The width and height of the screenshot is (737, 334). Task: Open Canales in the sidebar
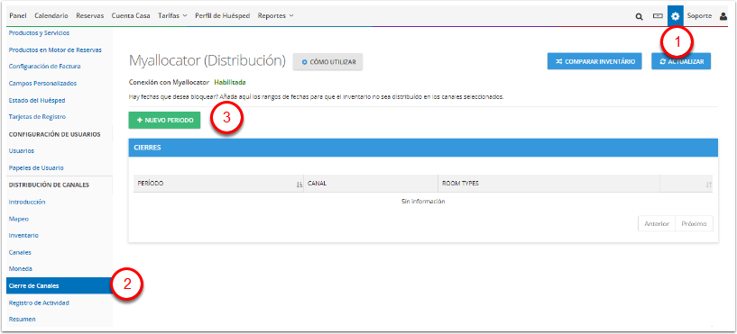tap(20, 252)
